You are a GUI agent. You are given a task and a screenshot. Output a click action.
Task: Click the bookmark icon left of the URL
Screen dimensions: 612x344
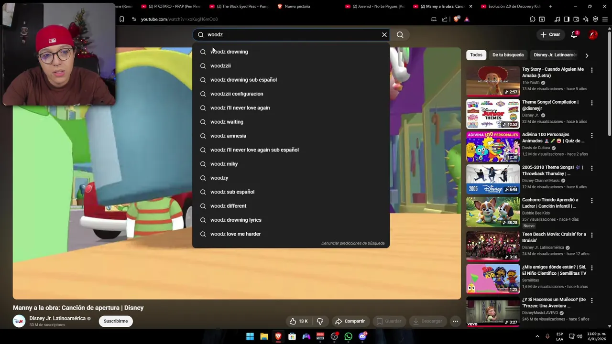tap(121, 19)
